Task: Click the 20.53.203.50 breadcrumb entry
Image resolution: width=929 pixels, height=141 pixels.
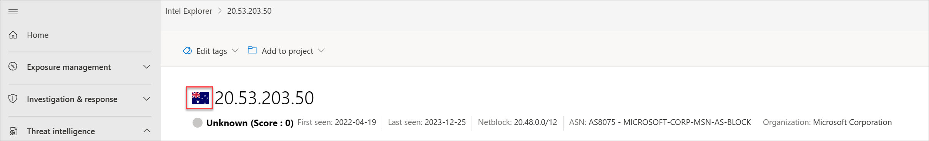Action: pyautogui.click(x=249, y=11)
